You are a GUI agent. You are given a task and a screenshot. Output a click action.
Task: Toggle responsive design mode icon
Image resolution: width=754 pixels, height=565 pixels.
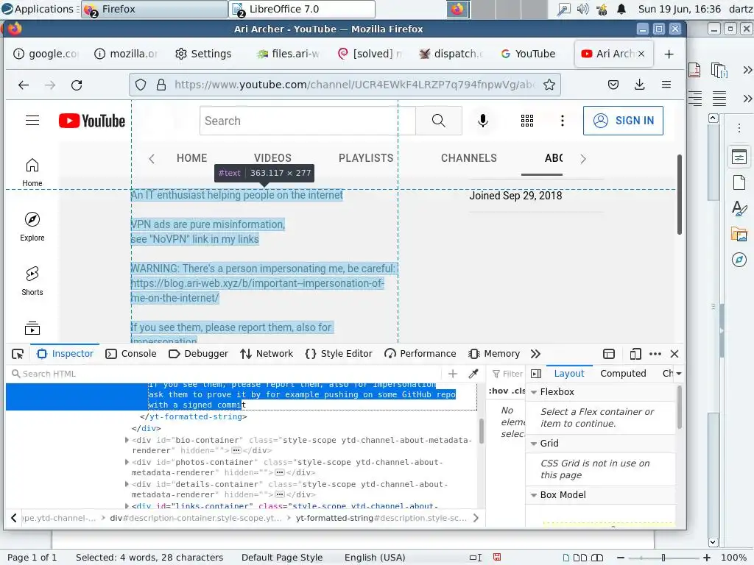pos(635,354)
